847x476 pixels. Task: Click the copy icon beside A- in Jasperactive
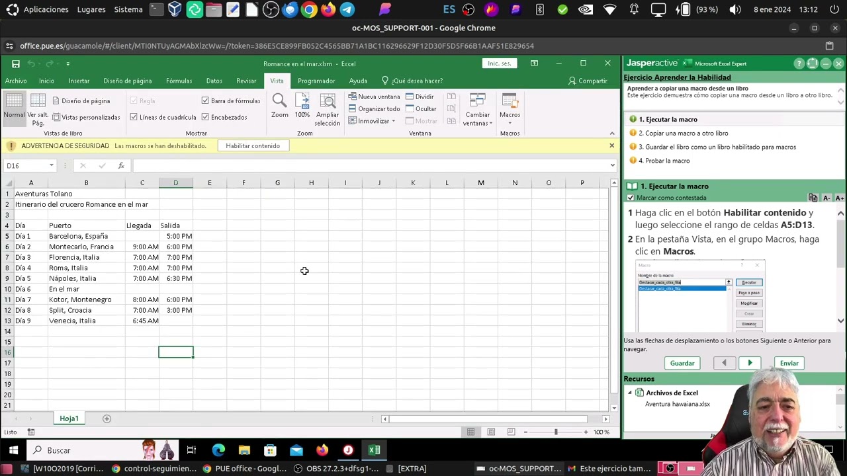click(x=813, y=198)
